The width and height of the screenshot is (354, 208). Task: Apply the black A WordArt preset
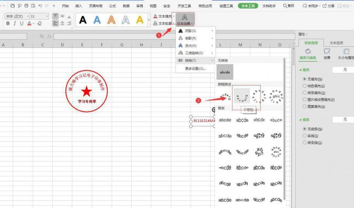coord(83,20)
